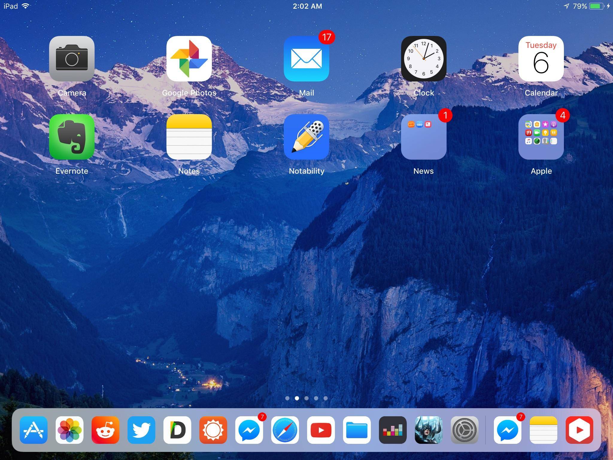The height and width of the screenshot is (460, 613).
Task: Open the Apple folder
Action: (541, 137)
